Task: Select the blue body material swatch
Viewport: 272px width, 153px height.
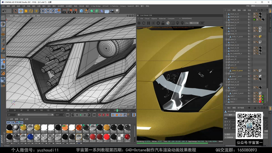Action: (30, 137)
